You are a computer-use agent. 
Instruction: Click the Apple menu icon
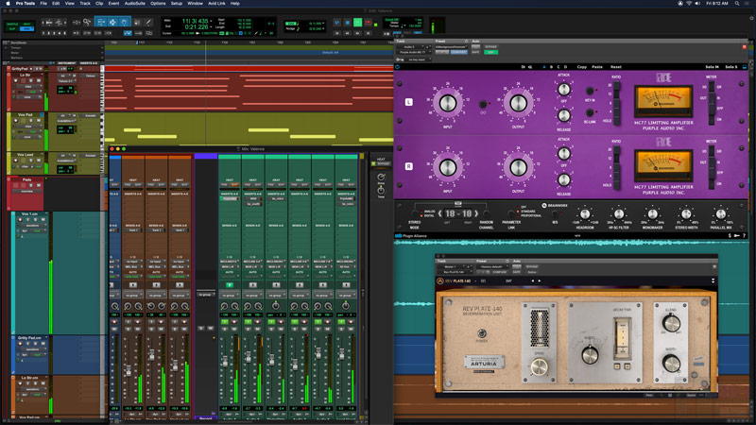(8, 4)
